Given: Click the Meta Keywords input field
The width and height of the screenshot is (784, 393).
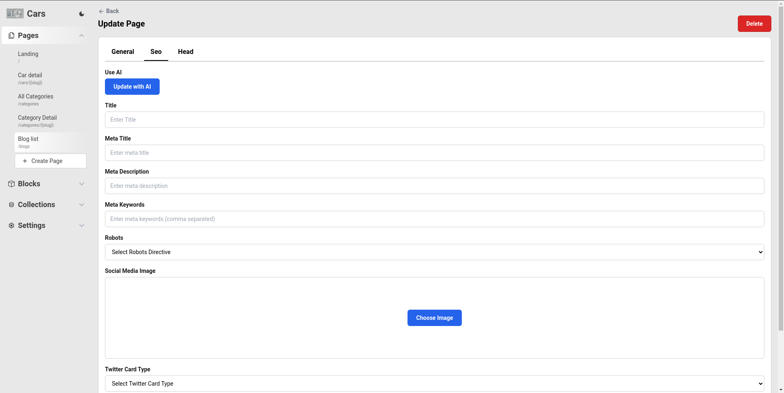Looking at the screenshot, I should (434, 219).
